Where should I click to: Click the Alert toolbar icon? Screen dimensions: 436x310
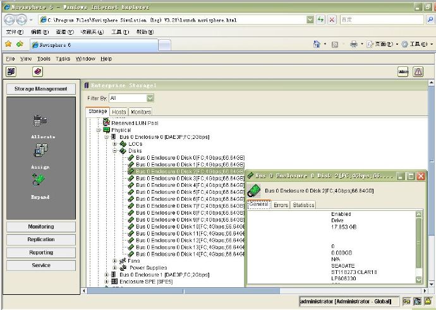click(403, 72)
